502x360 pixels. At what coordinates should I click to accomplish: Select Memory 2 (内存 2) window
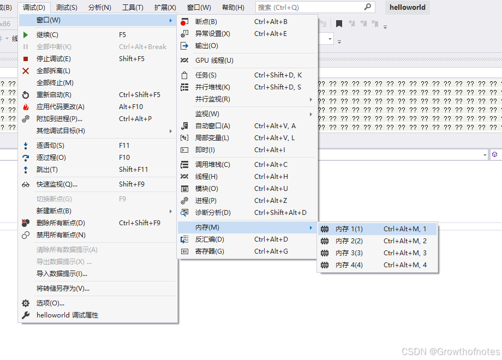coord(378,241)
